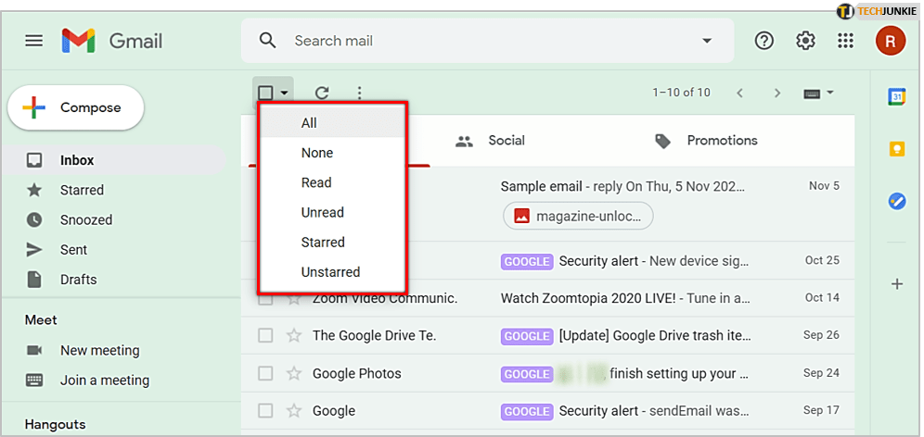Open the select-all checkbox dropdown arrow

point(284,93)
